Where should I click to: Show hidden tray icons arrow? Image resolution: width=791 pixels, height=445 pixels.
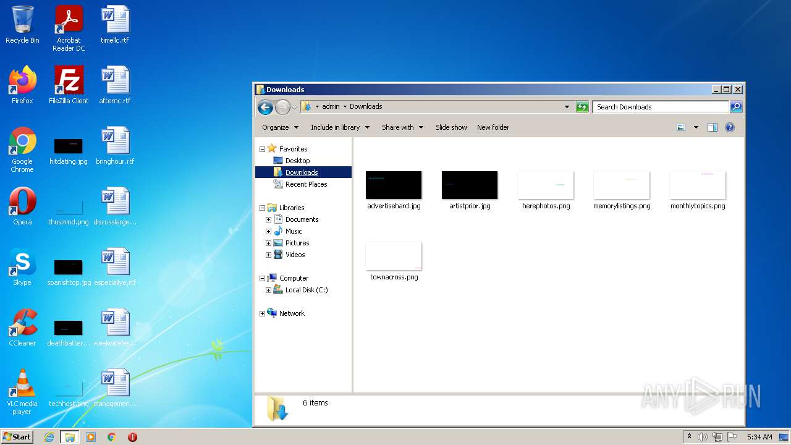689,437
